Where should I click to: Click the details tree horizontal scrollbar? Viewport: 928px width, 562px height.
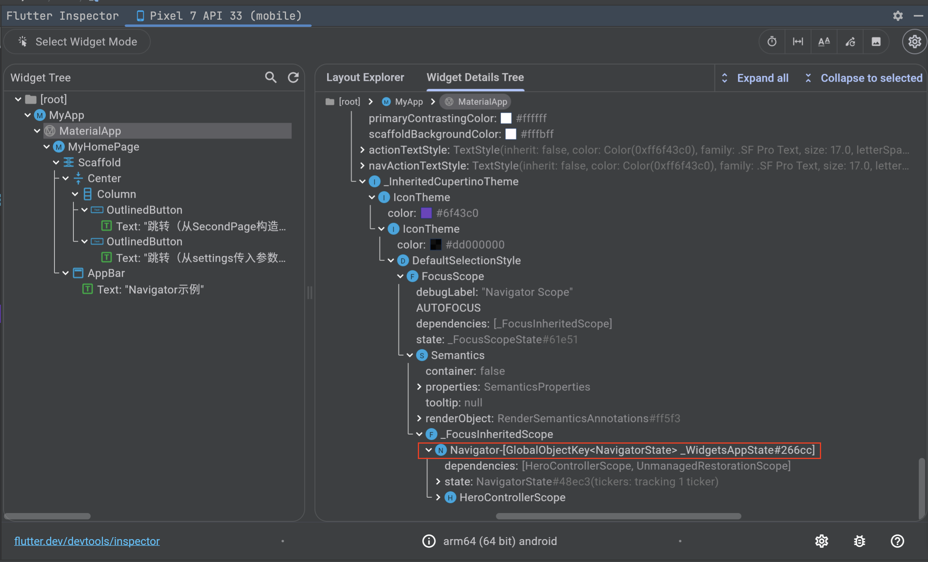618,516
